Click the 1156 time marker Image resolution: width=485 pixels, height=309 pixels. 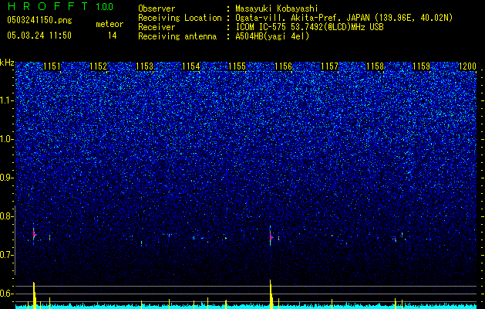click(283, 66)
